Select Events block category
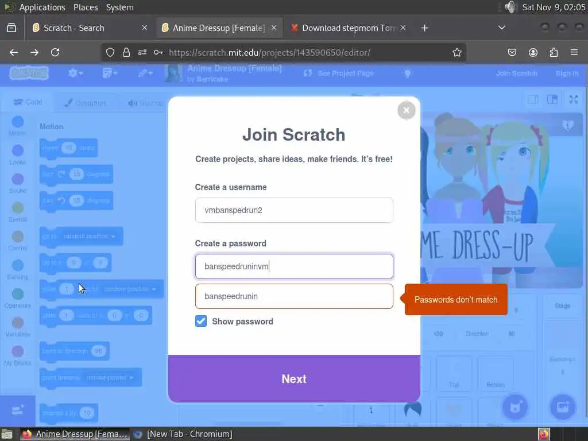Screen dimensions: 588x441 pos(18,212)
